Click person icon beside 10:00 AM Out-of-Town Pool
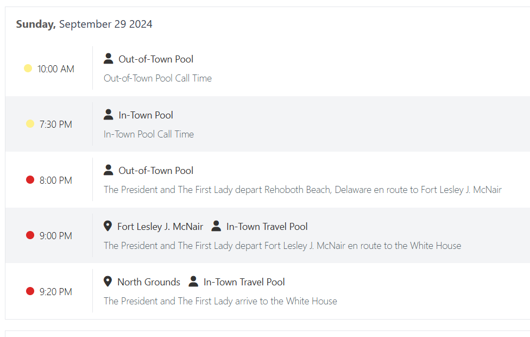 point(108,59)
